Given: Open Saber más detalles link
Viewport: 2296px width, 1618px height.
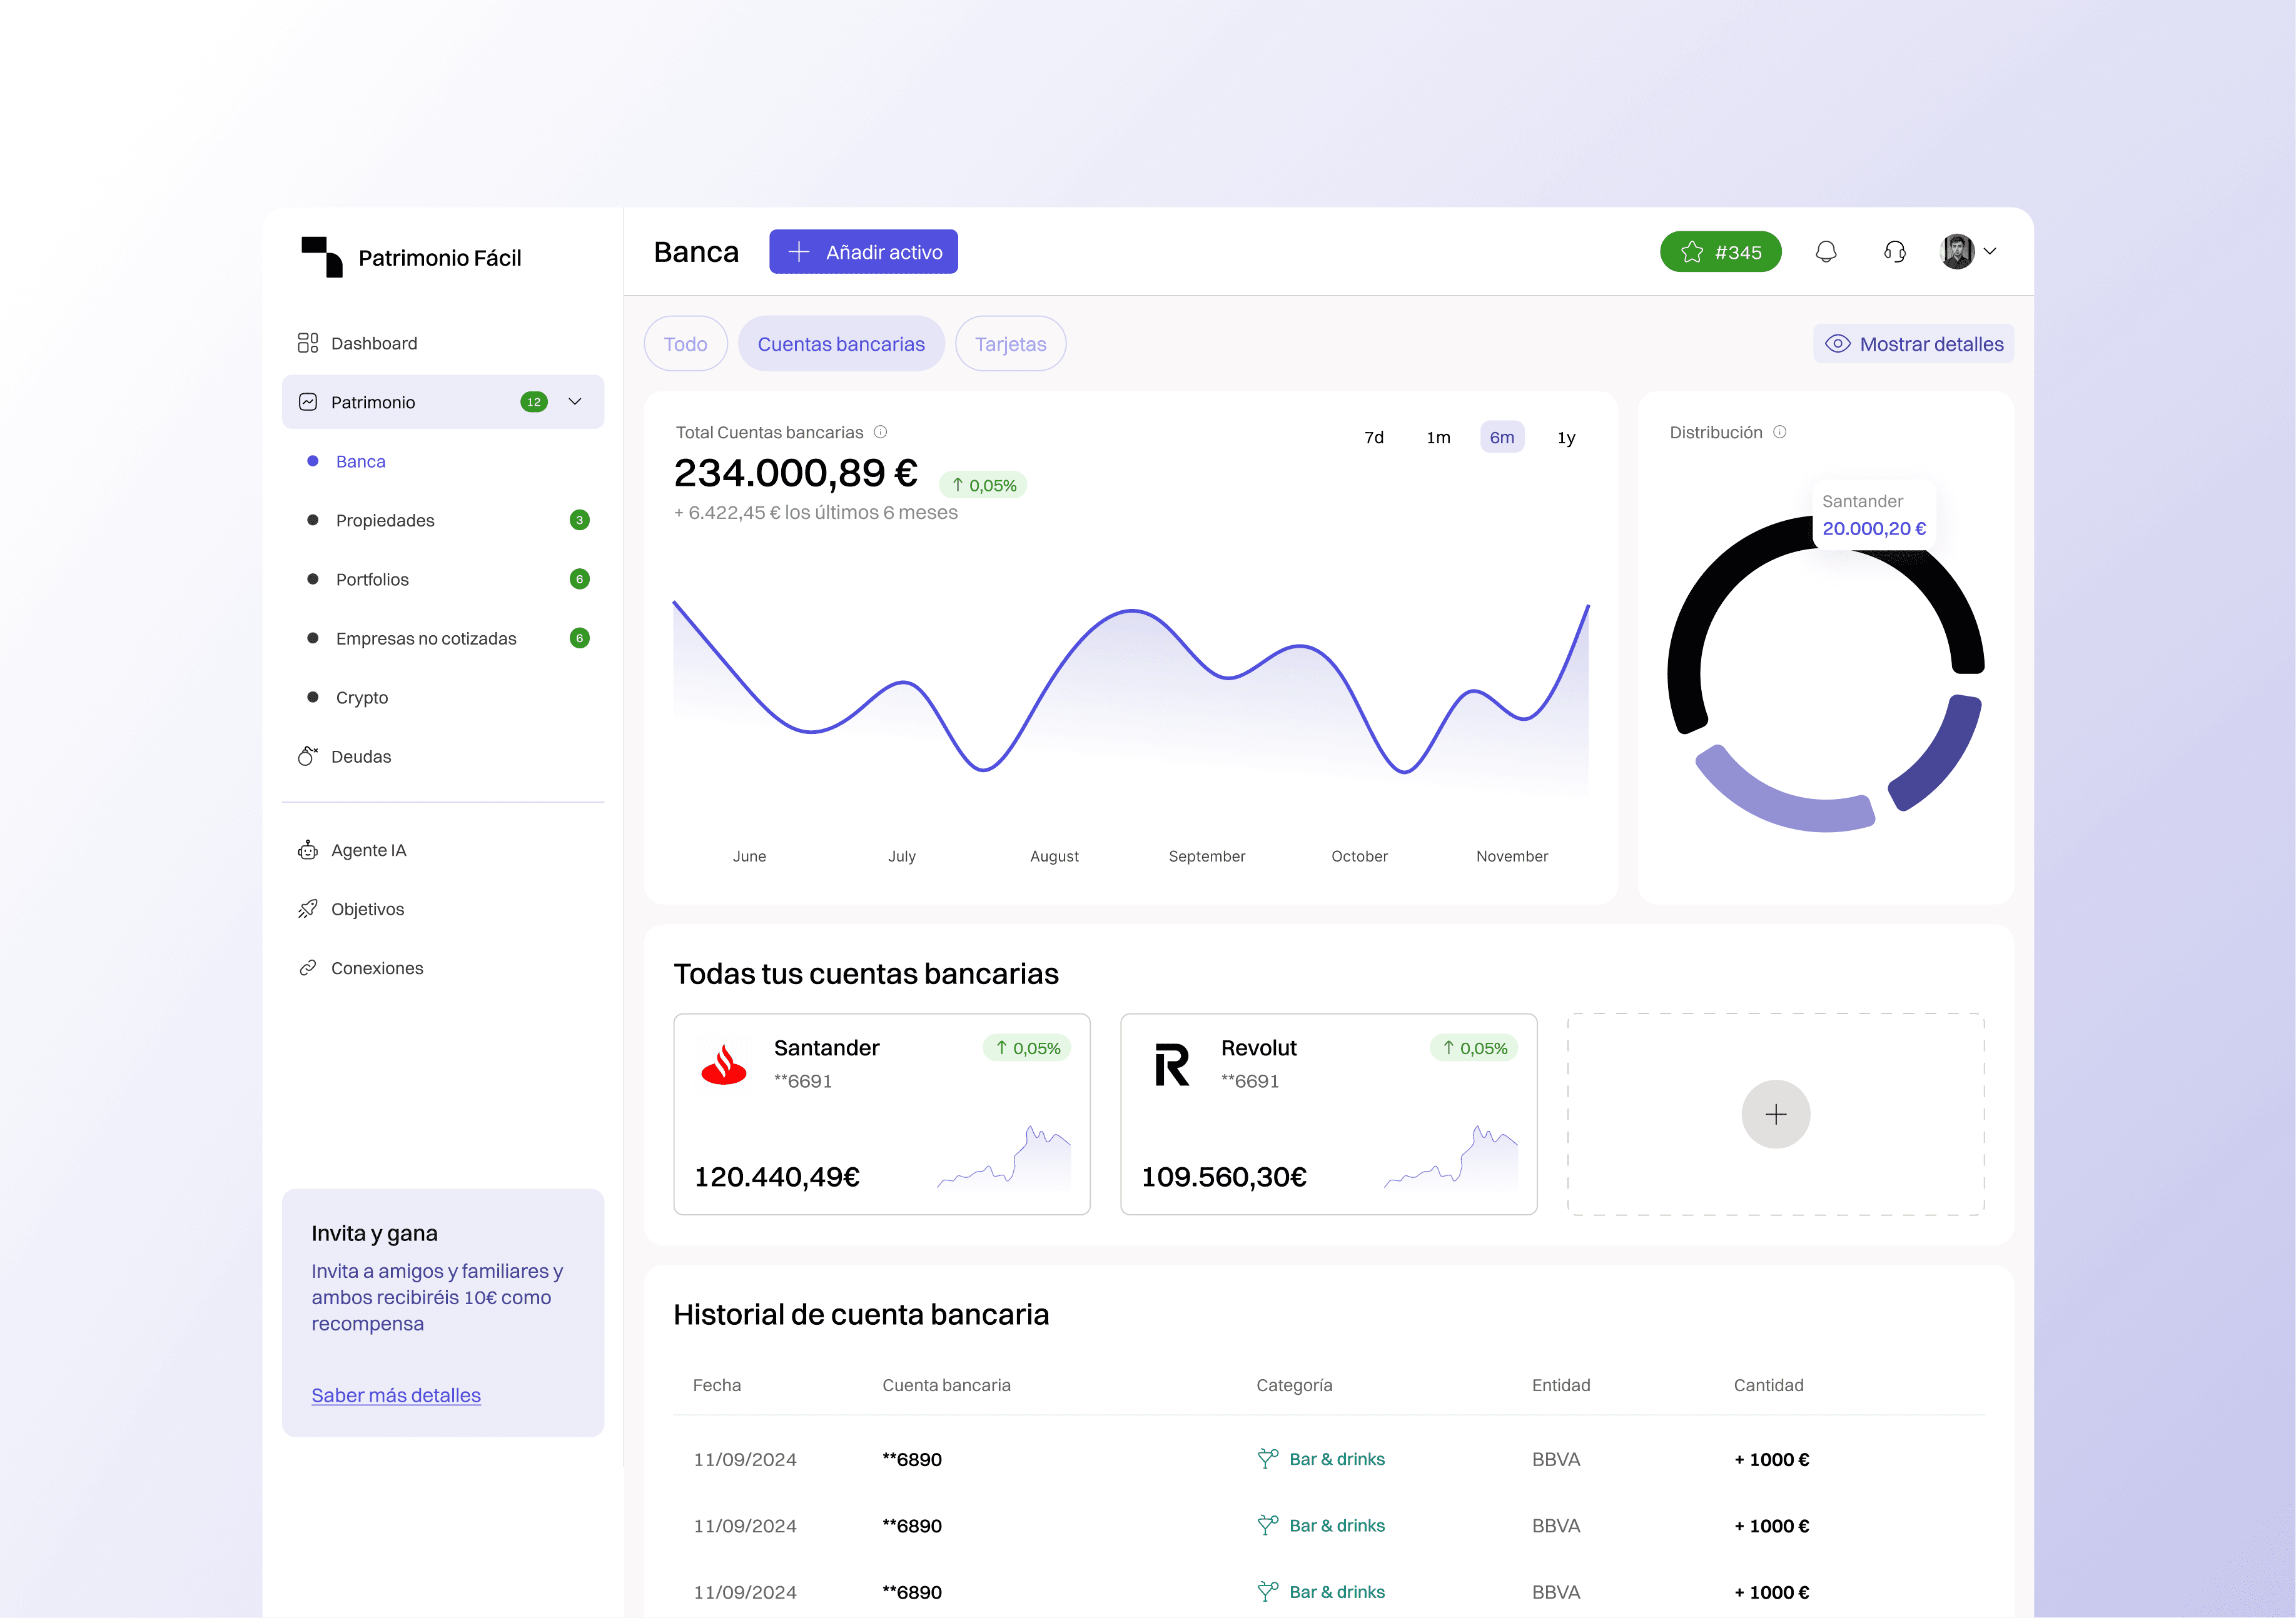Looking at the screenshot, I should point(396,1395).
